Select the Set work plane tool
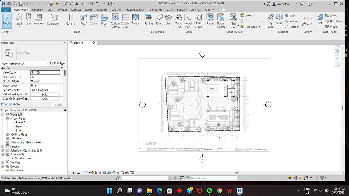Viewport: 349px width, 196px height. click(x=320, y=19)
